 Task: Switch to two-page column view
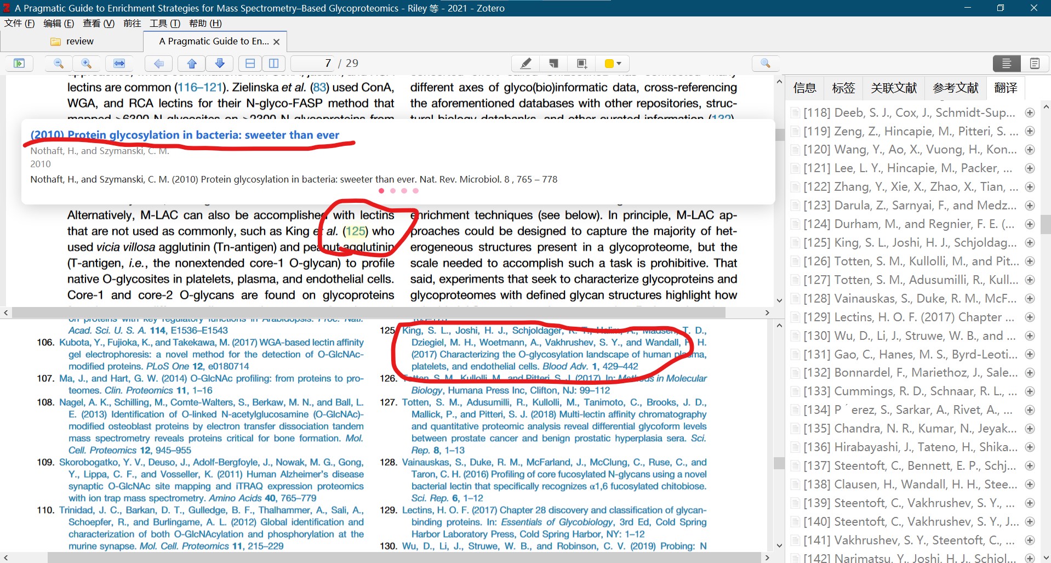tap(274, 63)
